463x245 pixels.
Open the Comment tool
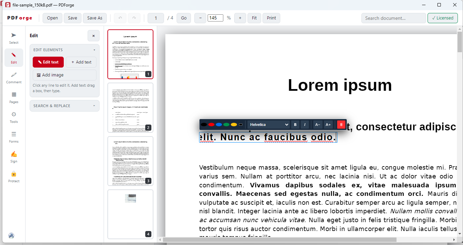coord(14,77)
